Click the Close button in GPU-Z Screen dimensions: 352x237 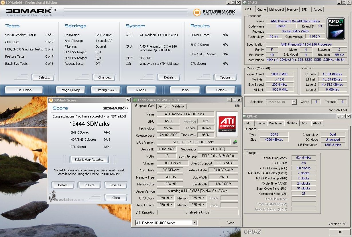pyautogui.click(x=230, y=223)
